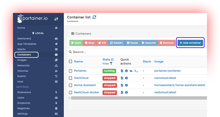Open console for the Portainer container
Viewport: 220px width, 117px height.
(x=136, y=71)
